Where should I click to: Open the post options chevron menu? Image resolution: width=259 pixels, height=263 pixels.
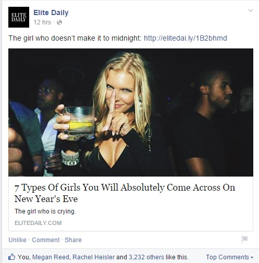(251, 10)
